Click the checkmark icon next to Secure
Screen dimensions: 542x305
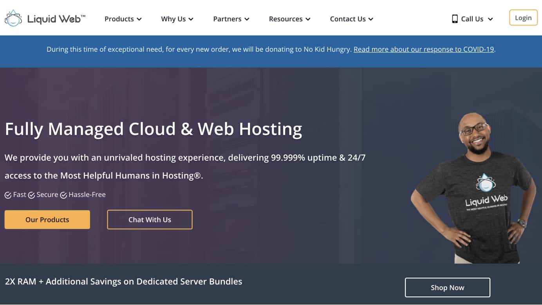31,195
